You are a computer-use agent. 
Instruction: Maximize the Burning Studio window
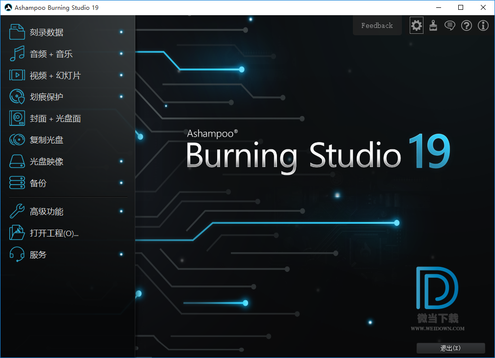point(461,7)
